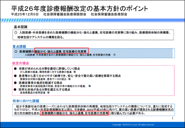Click the line starting ものではなく、平成26年度診療報酬改定以降も
The image size is (185, 128).
[94, 110]
